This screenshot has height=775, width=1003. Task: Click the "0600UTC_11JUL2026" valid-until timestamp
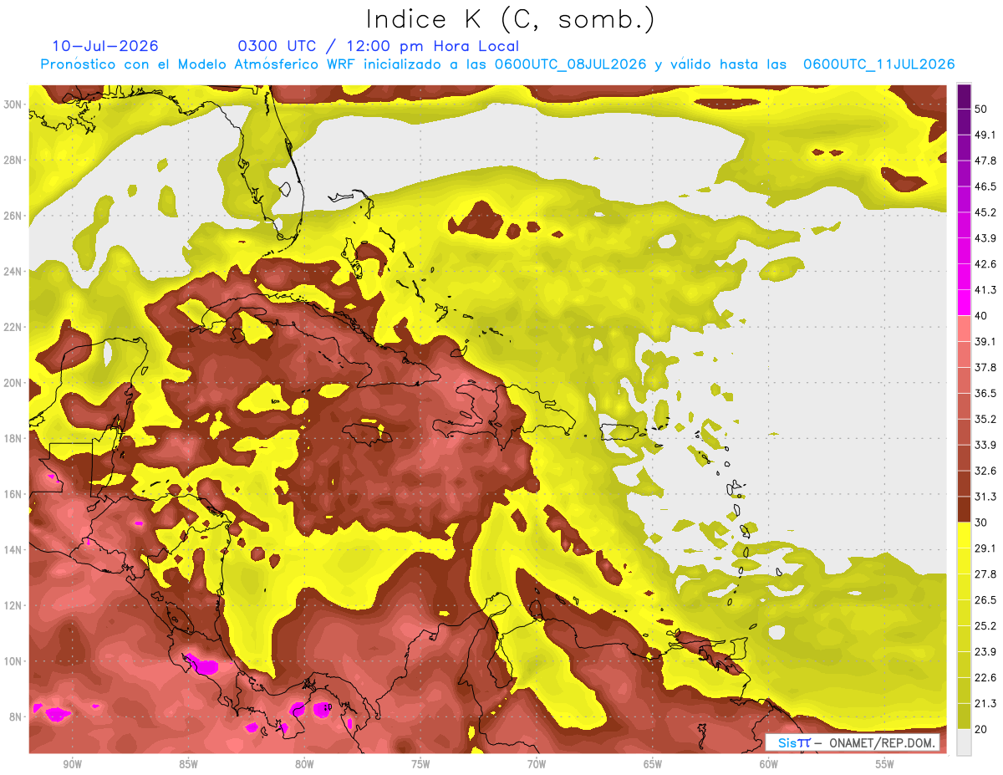[878, 64]
